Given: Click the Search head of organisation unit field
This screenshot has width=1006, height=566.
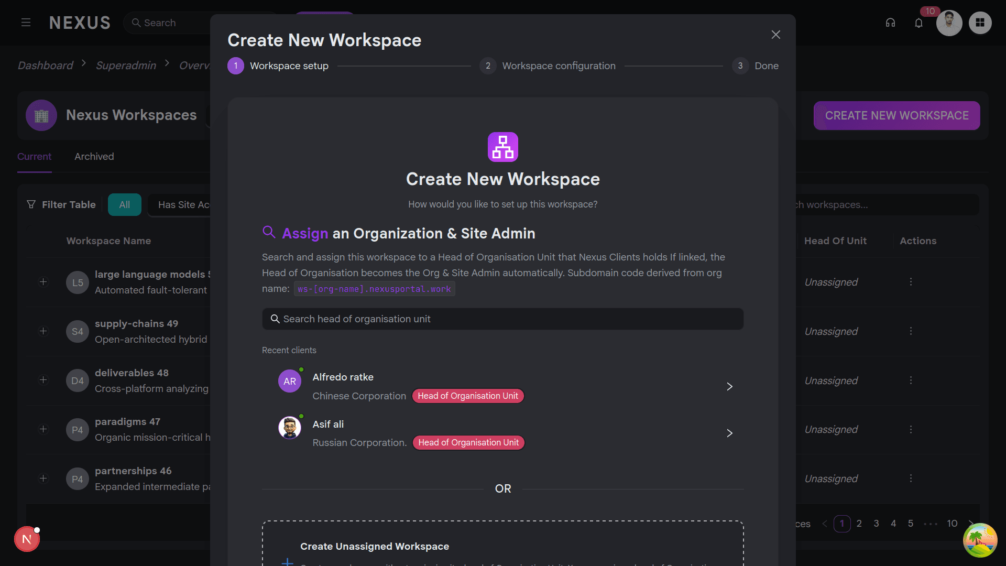Looking at the screenshot, I should click(502, 319).
